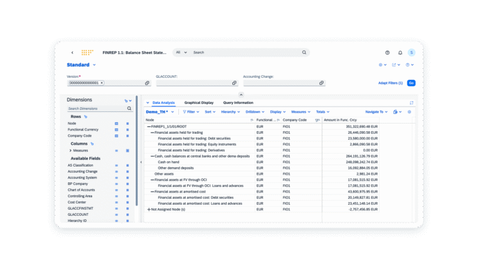The width and height of the screenshot is (478, 269).
Task: Toggle fullscreen for analysis table
Action: [x=411, y=102]
